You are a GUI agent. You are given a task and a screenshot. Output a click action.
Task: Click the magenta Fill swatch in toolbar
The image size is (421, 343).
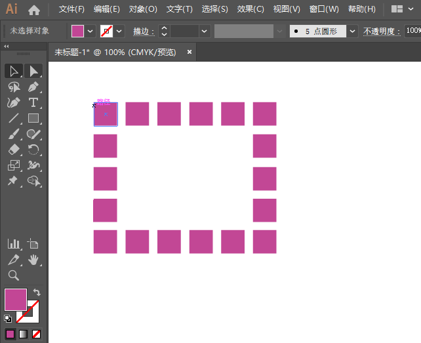pos(16,300)
